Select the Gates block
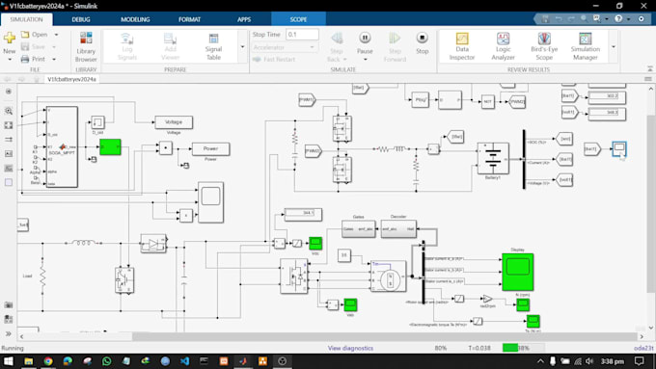 359,229
